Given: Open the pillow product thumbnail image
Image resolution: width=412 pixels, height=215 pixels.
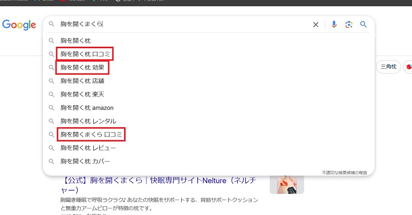Looking at the screenshot, I should point(287,185).
